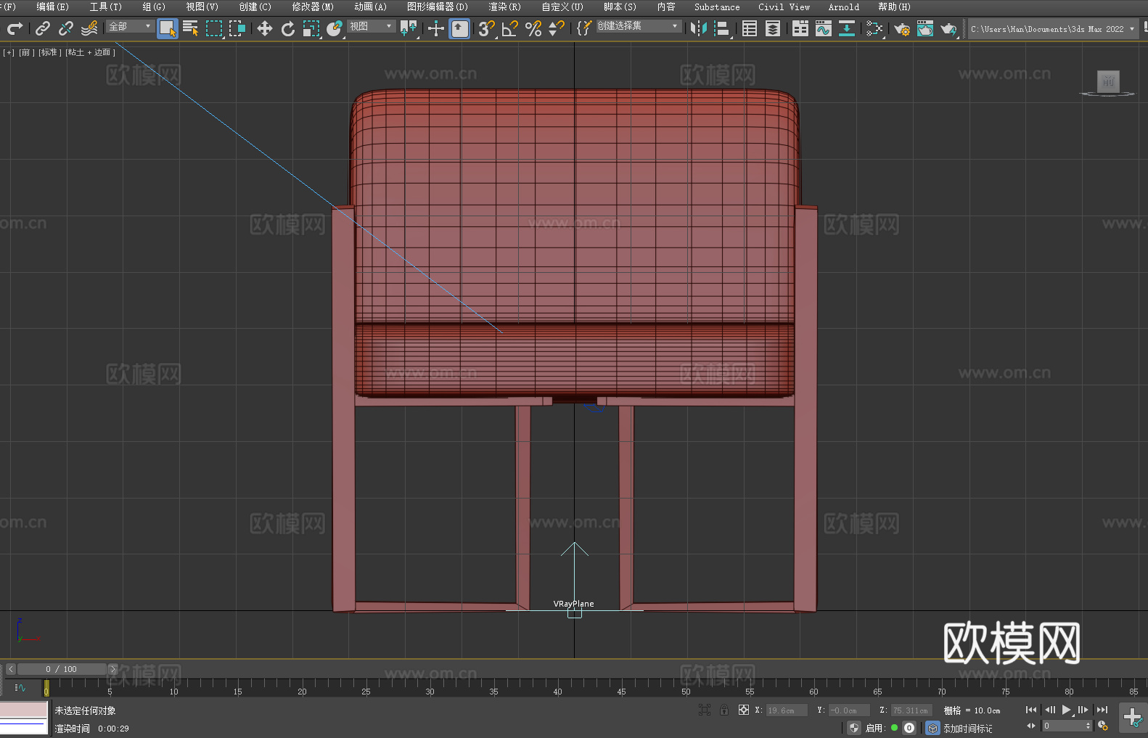Open the [粘土 + 边面] shading menu

91,52
